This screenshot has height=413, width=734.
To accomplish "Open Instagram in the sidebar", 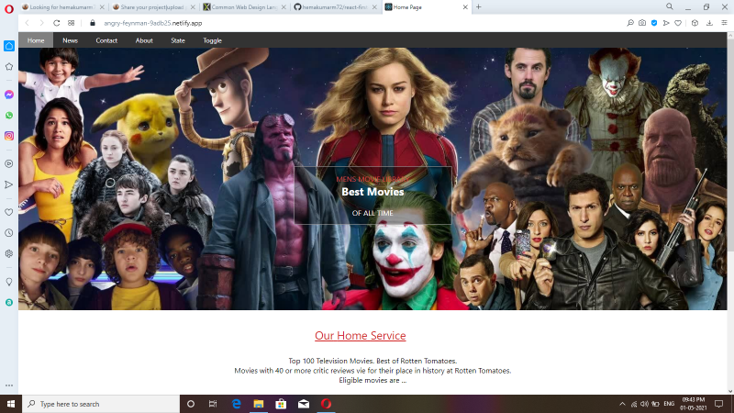I will [9, 136].
